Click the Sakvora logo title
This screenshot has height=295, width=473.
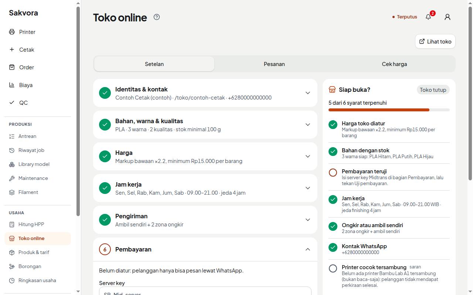pos(23,13)
